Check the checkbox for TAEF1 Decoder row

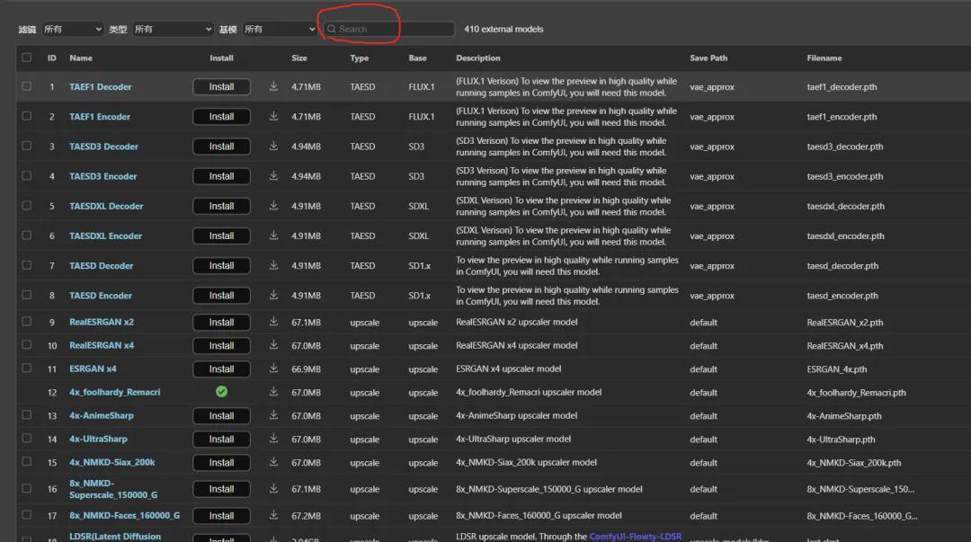point(26,86)
